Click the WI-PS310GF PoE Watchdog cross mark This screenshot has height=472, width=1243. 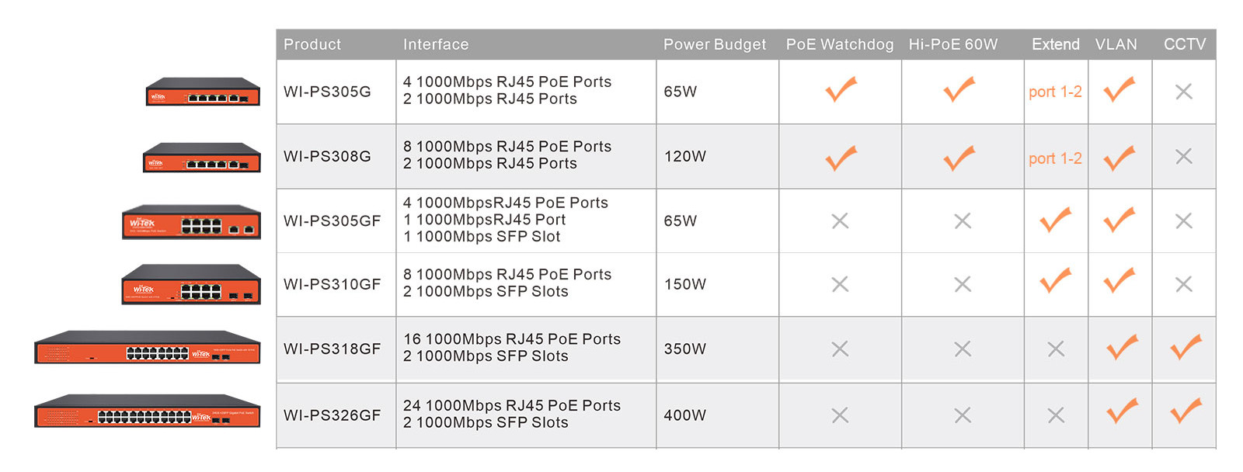point(840,284)
